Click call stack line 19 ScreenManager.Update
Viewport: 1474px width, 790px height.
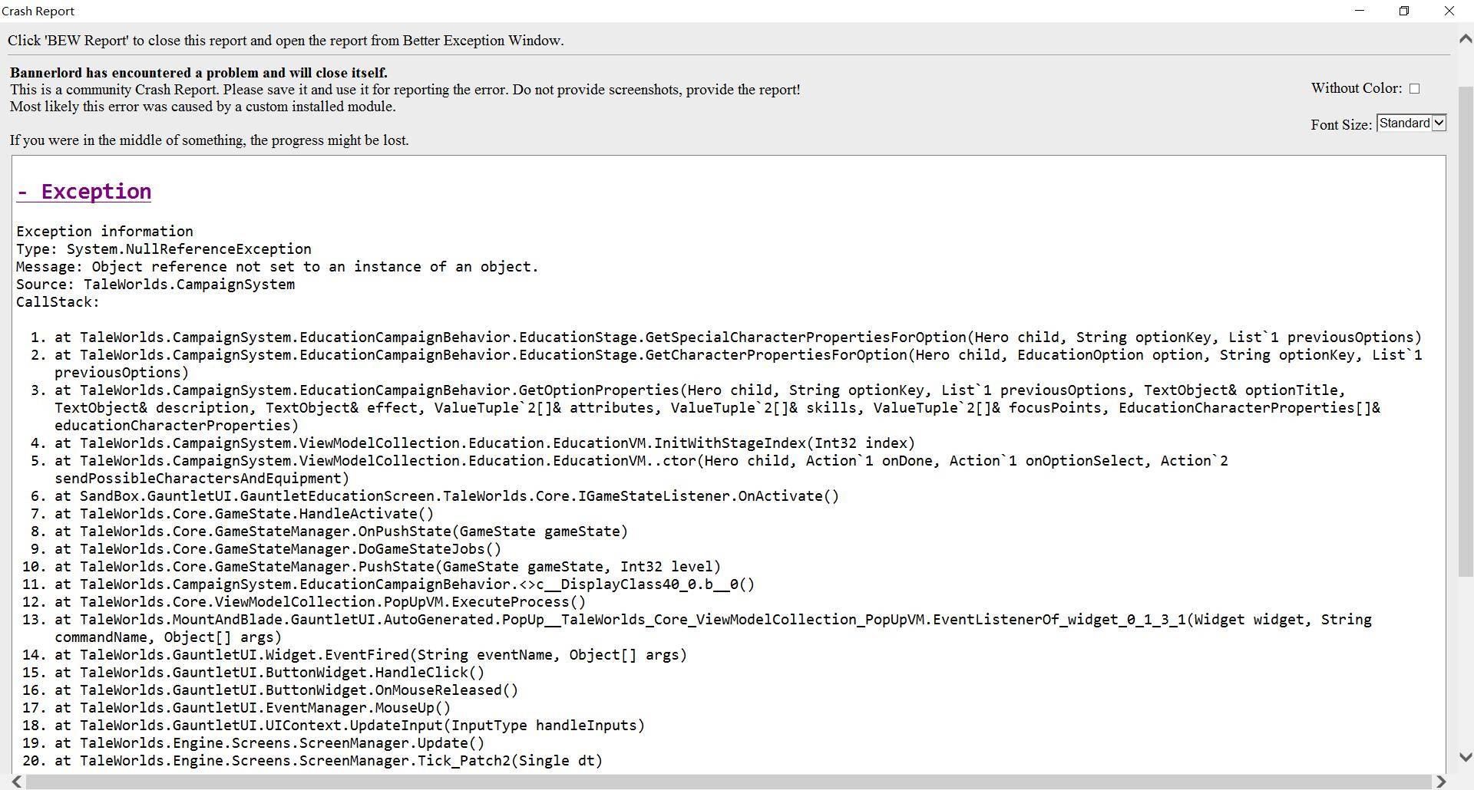coord(269,743)
